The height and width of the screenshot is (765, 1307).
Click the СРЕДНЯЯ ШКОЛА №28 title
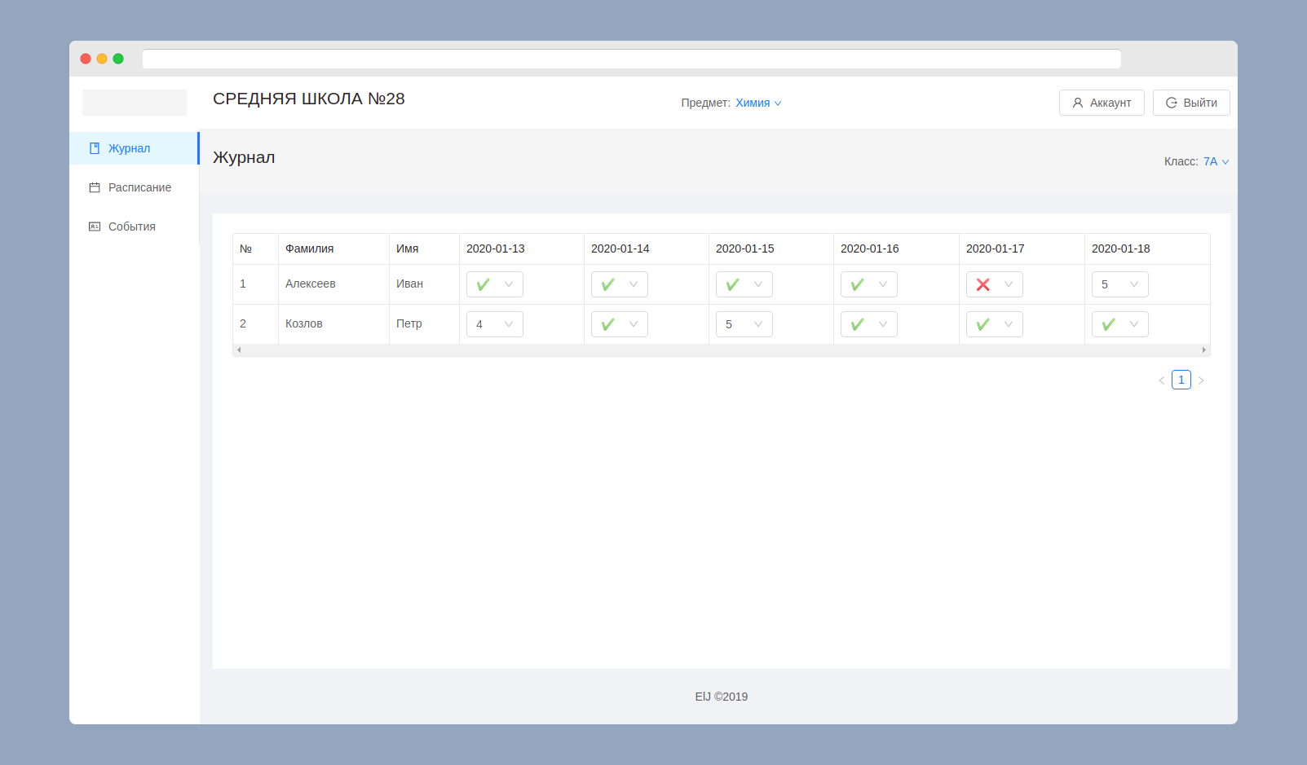tap(309, 99)
